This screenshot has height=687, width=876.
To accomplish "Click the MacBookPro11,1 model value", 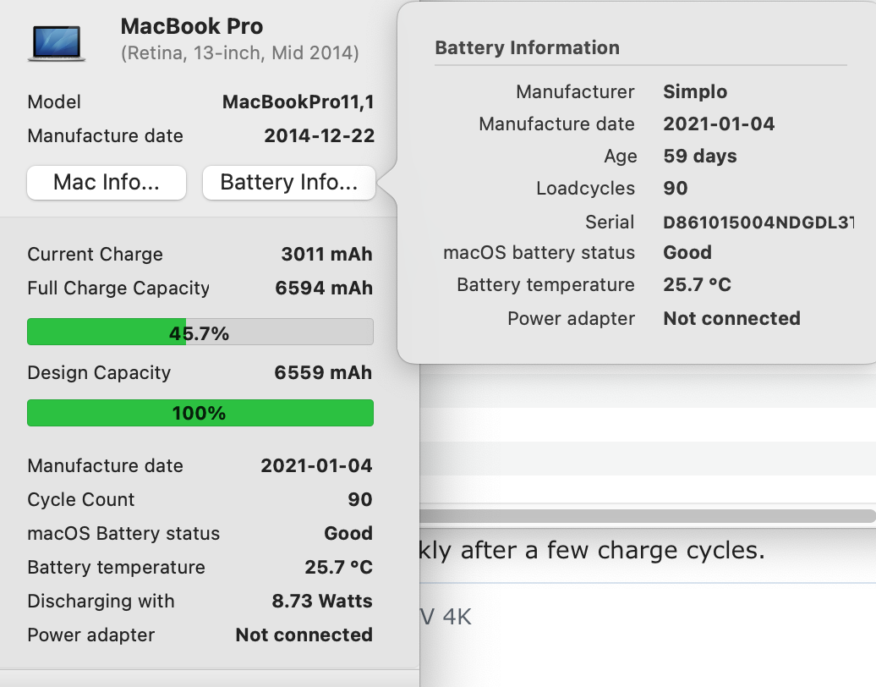I will [x=298, y=102].
